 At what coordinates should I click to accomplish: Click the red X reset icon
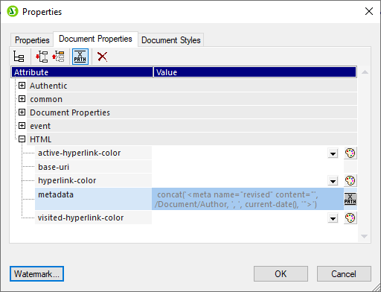102,57
